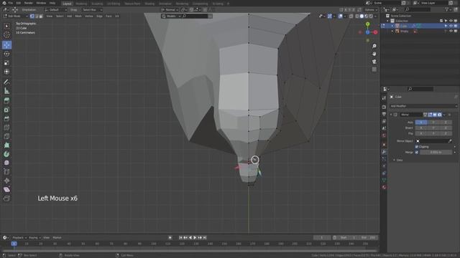Screen dimensions: 460x258
Task: Toggle Bisect X button
Action: coord(421,128)
